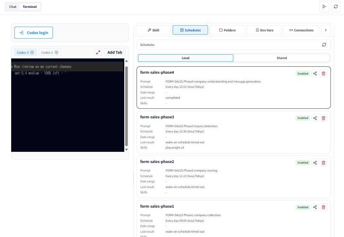Delete the form-sales-phase1 schedule
344x237 pixels.
323,207
